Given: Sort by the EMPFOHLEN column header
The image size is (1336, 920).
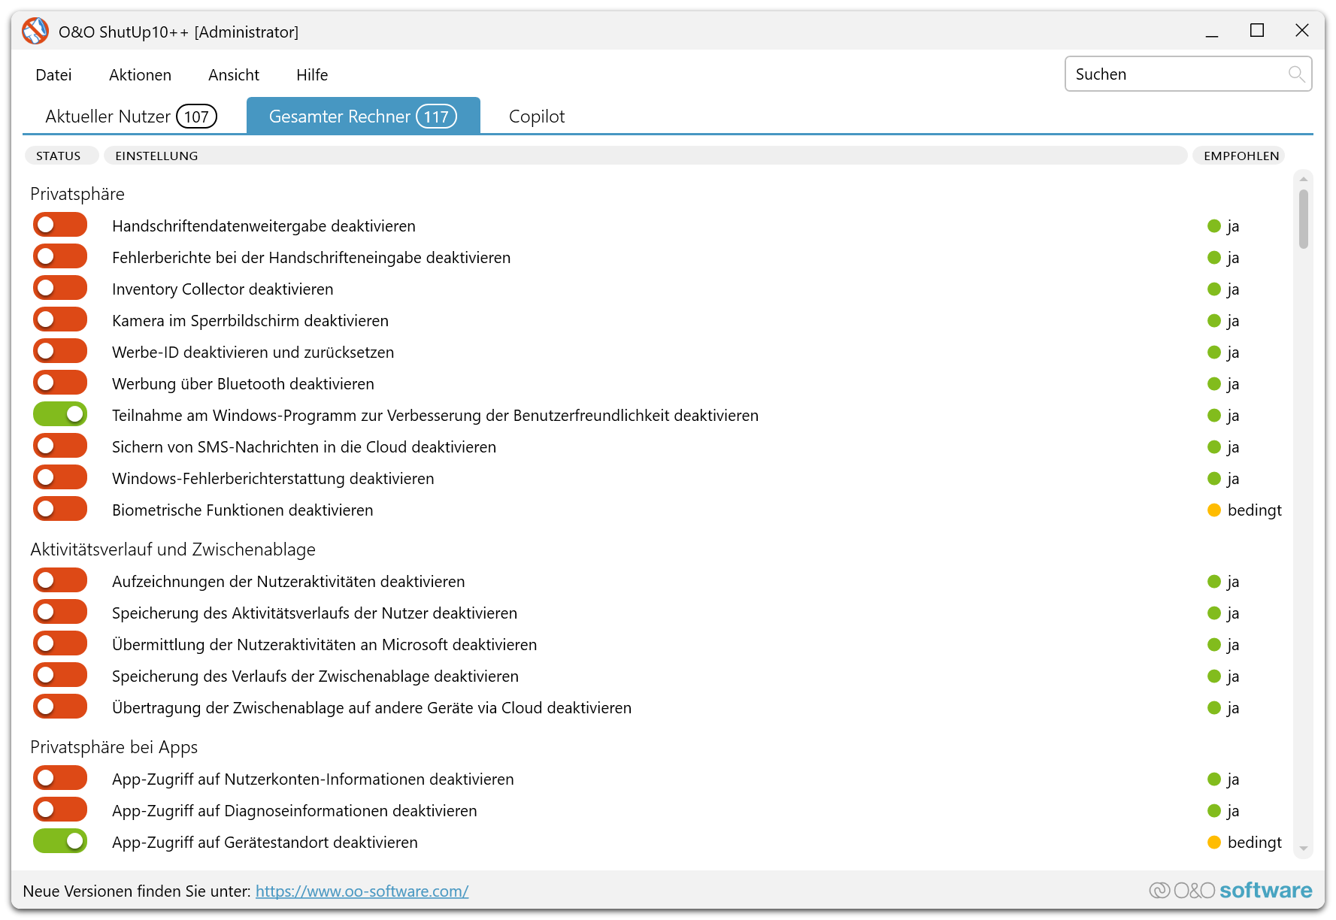Looking at the screenshot, I should click(x=1241, y=156).
